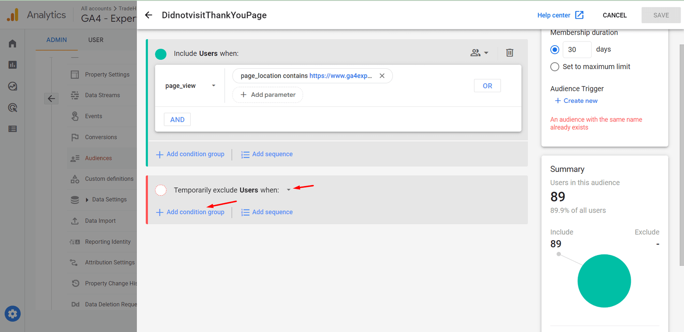Open Reporting Identity menu item
The width and height of the screenshot is (684, 332).
(108, 242)
